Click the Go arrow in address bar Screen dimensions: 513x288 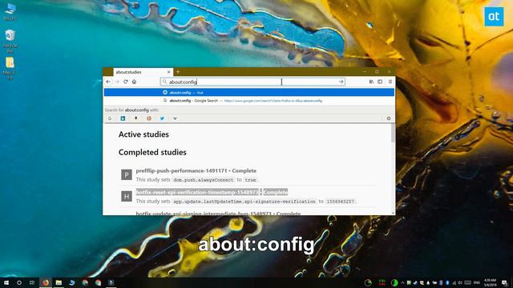(341, 82)
